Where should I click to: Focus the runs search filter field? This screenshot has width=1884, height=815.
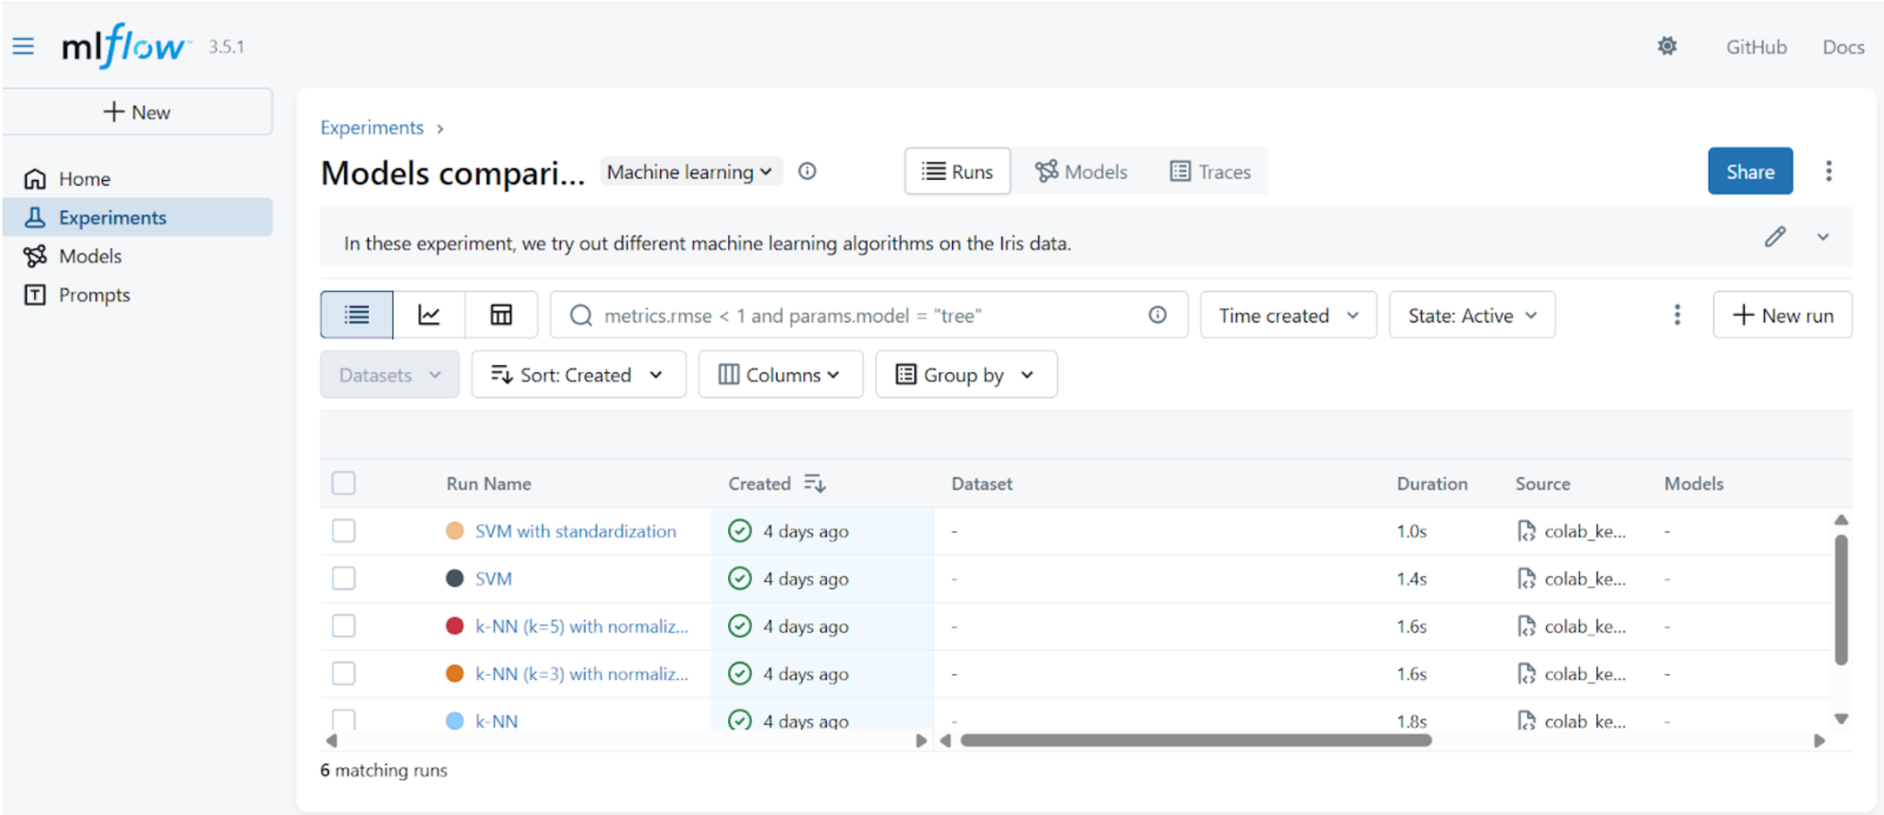point(868,315)
